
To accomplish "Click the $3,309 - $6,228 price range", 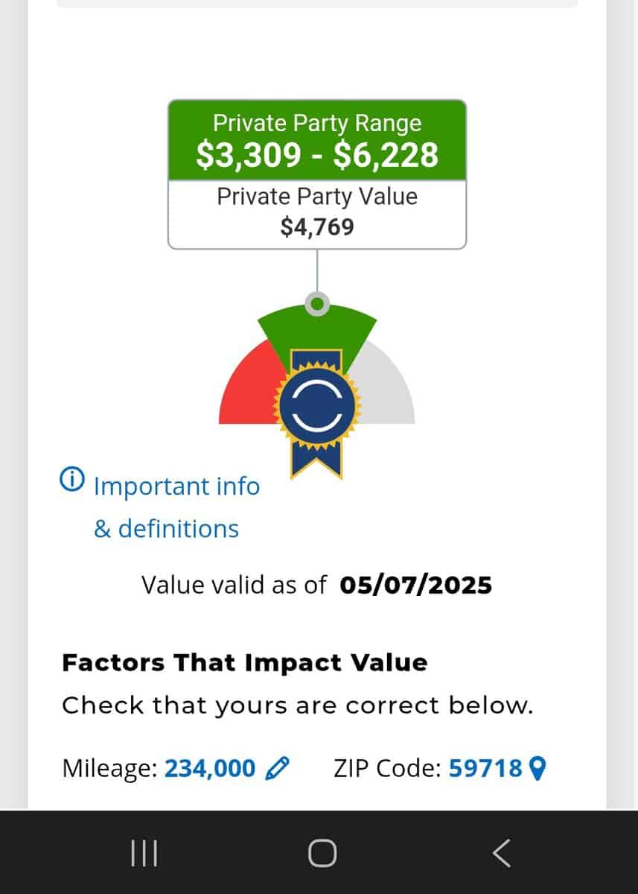I will click(x=317, y=155).
